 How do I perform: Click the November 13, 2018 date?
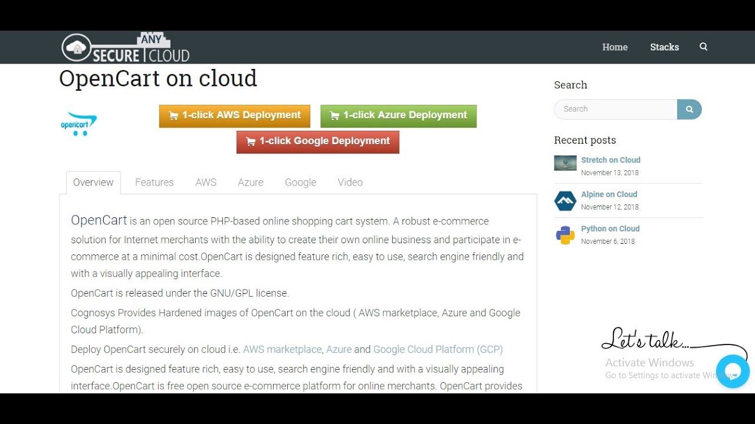point(610,173)
